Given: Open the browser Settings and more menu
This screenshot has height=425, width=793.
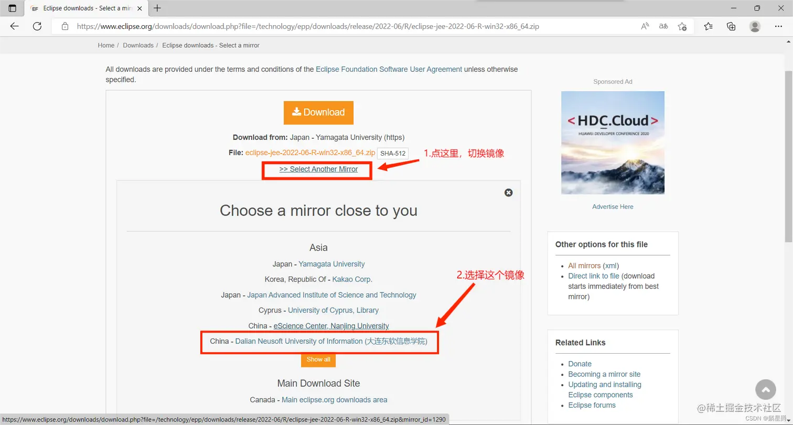Looking at the screenshot, I should [x=778, y=26].
